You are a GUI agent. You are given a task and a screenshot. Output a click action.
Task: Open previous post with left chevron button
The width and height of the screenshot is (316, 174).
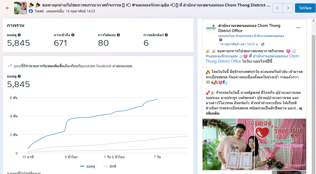point(278,8)
